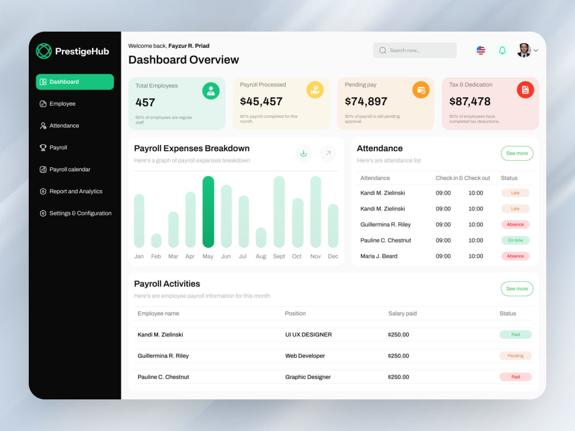Click the download icon on Payroll Expenses Breakdown
Screen dimensions: 575x431
304,153
